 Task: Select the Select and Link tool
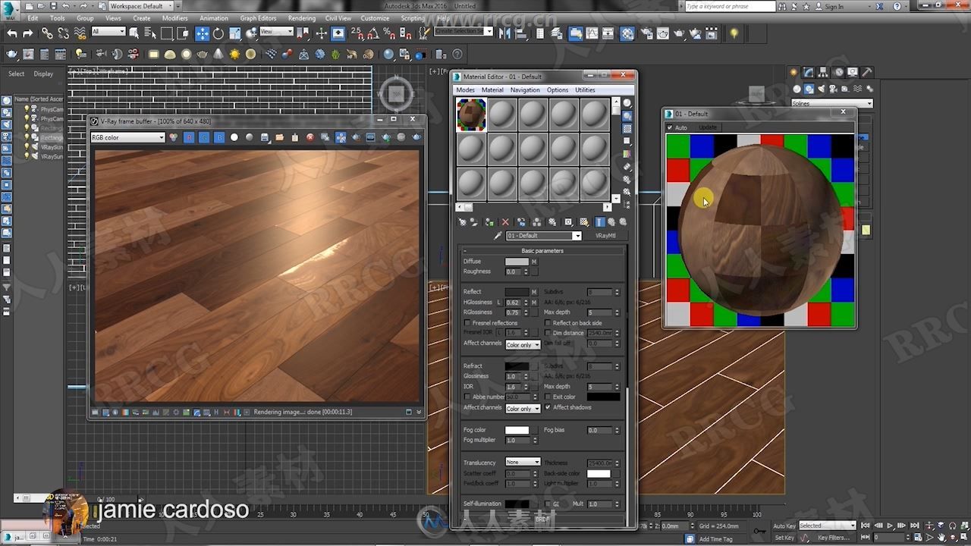tap(47, 33)
